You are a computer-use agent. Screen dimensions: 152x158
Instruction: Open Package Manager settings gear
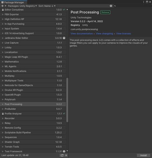click(111, 6)
